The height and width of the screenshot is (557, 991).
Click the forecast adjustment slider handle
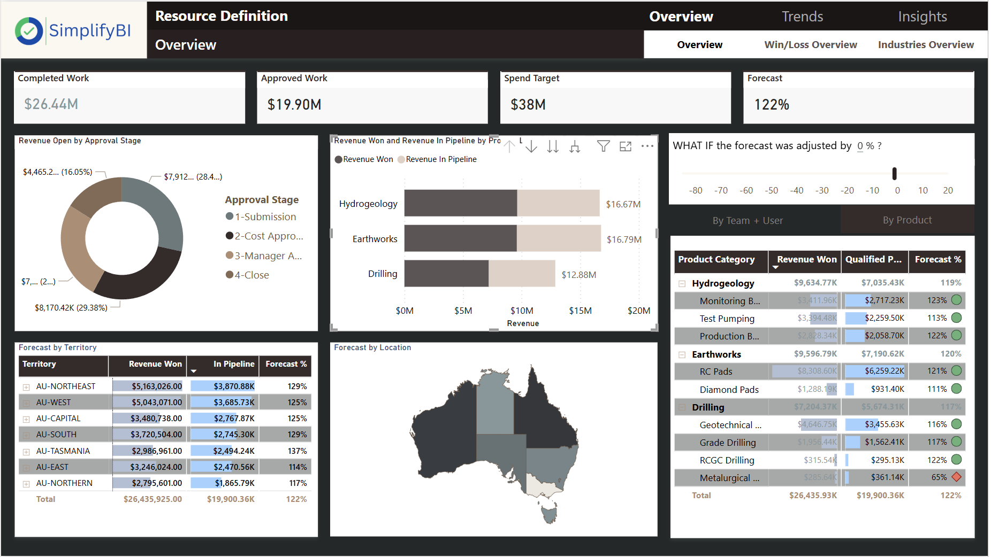pos(894,173)
